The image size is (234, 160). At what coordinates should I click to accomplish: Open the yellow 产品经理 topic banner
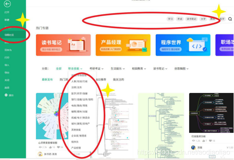[x=123, y=45]
